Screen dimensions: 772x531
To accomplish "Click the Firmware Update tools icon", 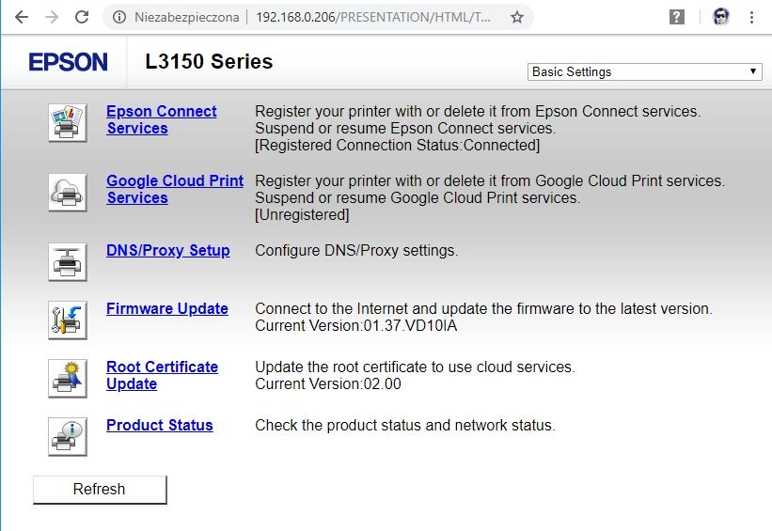I will click(x=68, y=320).
